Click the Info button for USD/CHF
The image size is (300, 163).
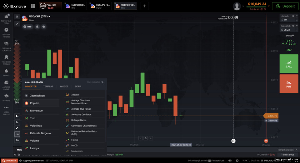tap(27, 27)
